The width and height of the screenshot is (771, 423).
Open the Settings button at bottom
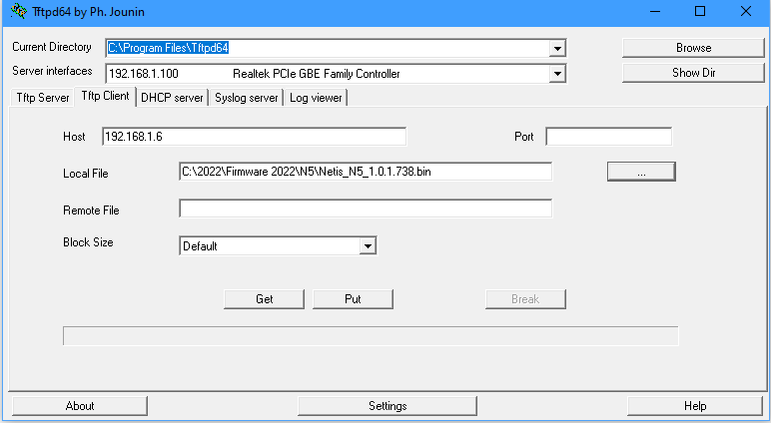(x=386, y=406)
